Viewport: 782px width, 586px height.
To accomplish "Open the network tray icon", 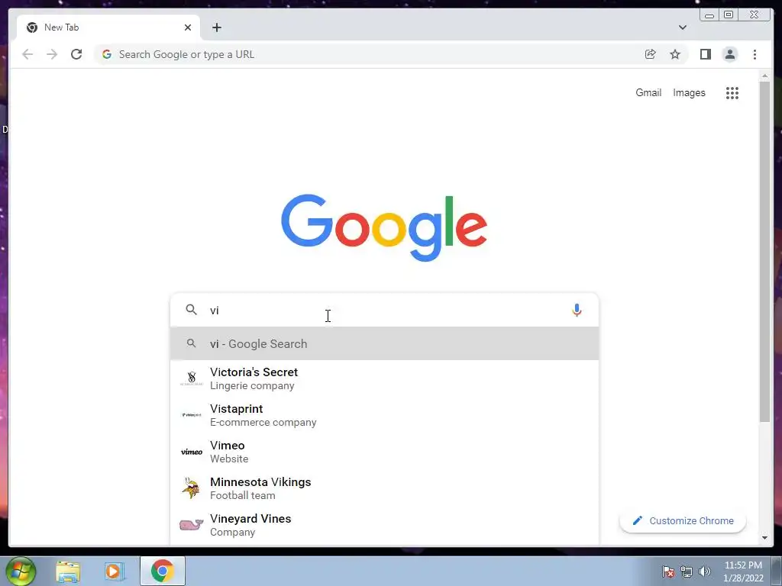I will (x=687, y=572).
